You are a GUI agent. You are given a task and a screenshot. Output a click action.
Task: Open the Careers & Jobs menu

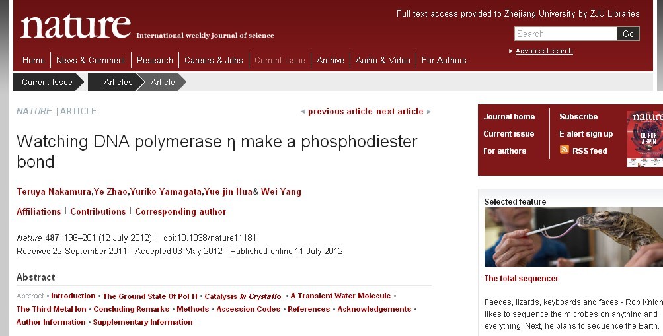[214, 60]
